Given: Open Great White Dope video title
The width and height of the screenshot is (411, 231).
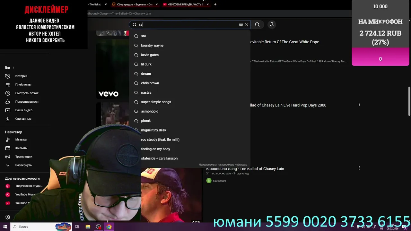Looking at the screenshot, I should (285, 42).
